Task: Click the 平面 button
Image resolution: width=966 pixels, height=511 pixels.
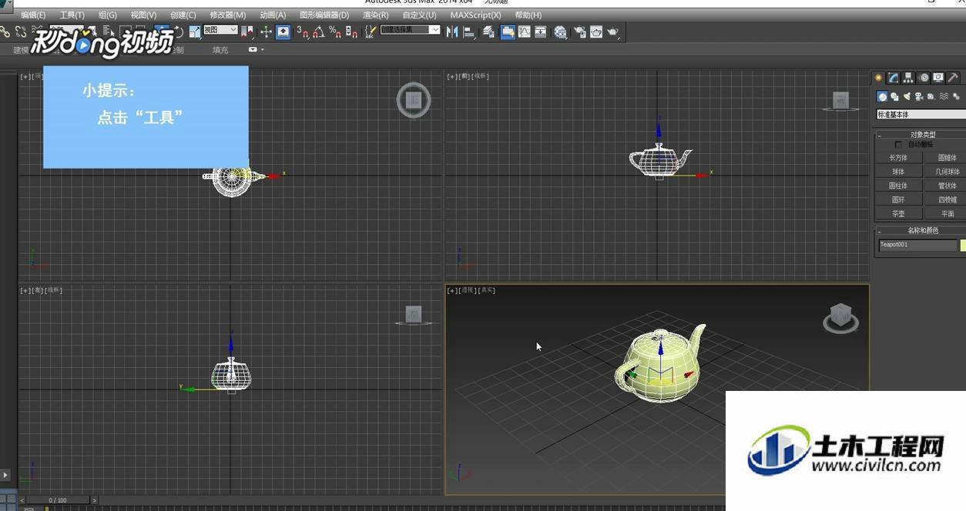Action: pos(947,214)
